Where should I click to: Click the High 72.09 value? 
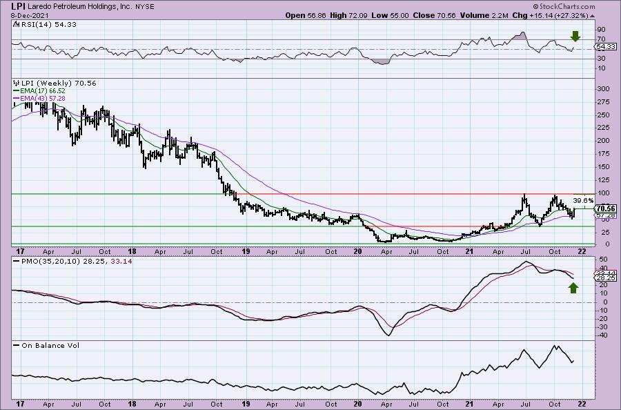(x=348, y=15)
